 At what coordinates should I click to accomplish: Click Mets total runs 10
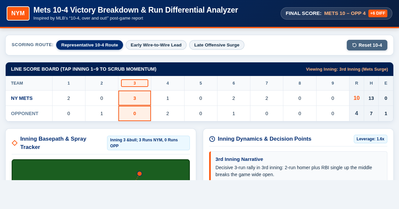click(356, 98)
